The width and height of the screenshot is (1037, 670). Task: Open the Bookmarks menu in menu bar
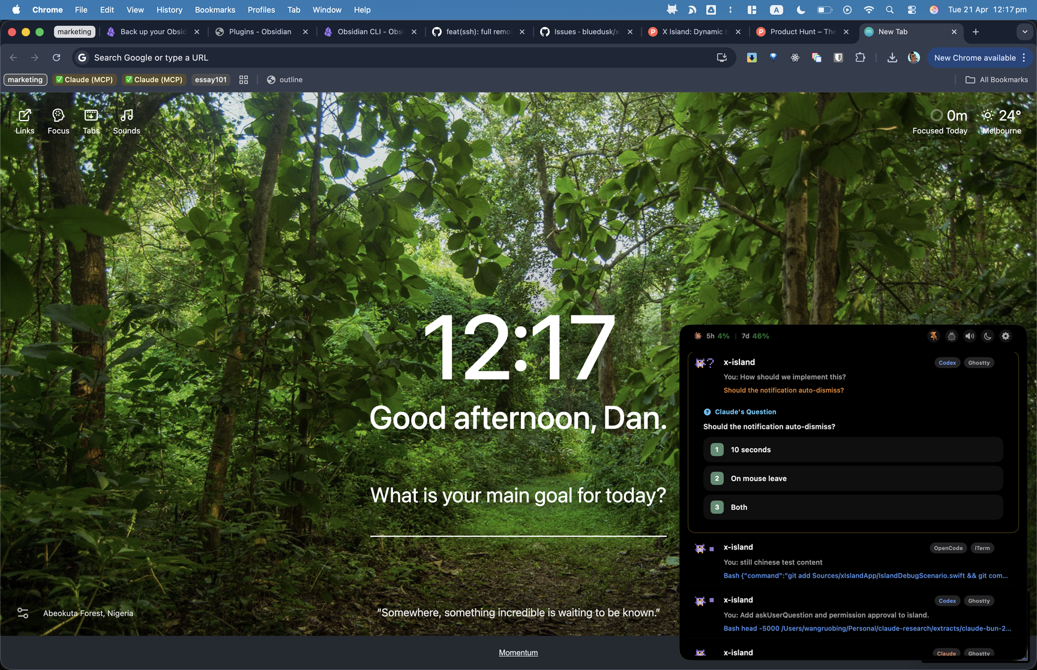(x=215, y=10)
